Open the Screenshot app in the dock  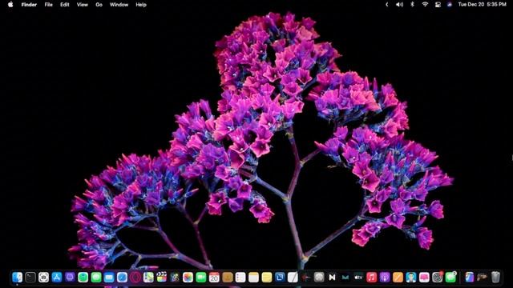[43, 278]
